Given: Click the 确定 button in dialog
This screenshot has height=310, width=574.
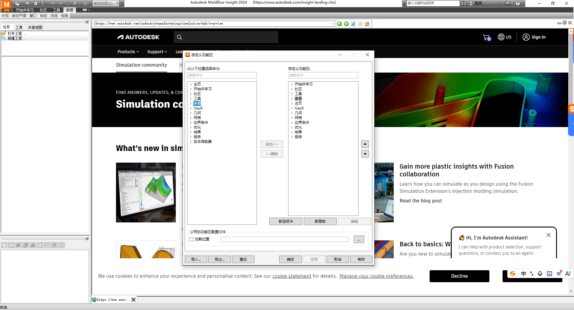Looking at the screenshot, I should pos(290,259).
